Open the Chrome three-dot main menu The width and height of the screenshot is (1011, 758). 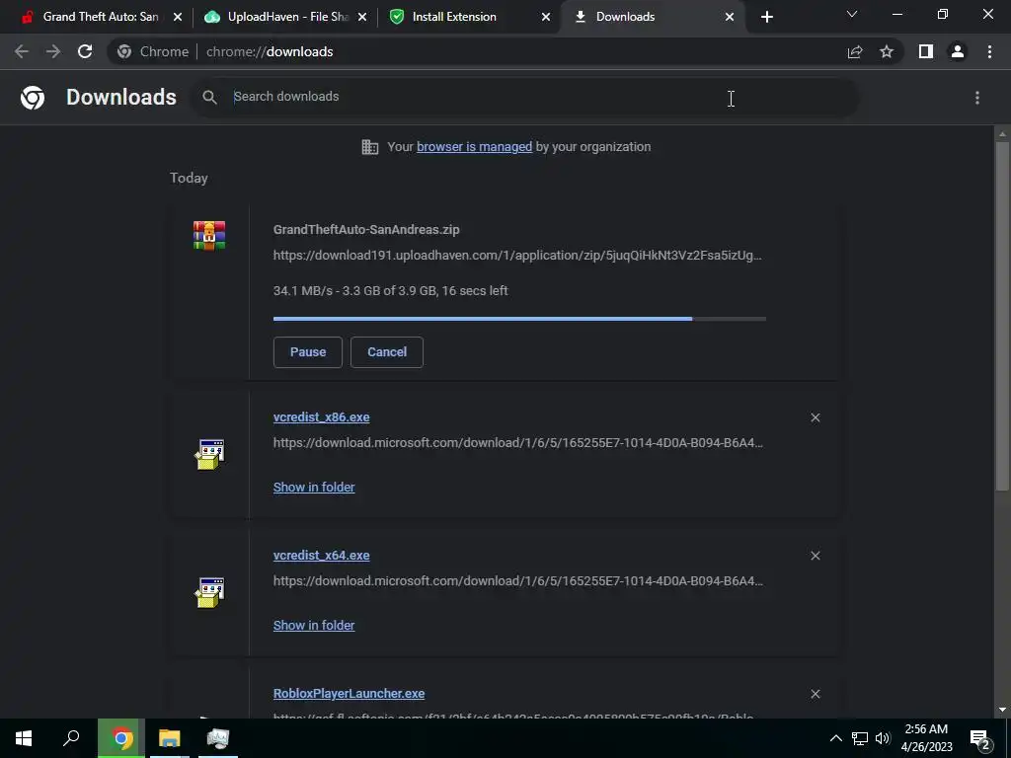pyautogui.click(x=989, y=51)
